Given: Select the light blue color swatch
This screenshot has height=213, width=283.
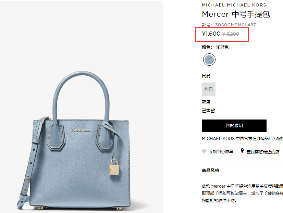Looking at the screenshot, I should coord(209,60).
